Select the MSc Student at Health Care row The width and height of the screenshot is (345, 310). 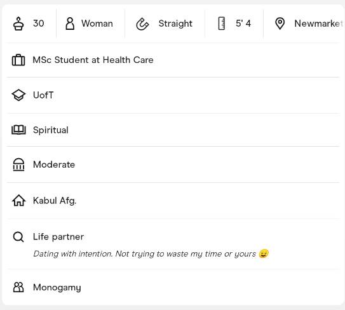tap(173, 60)
